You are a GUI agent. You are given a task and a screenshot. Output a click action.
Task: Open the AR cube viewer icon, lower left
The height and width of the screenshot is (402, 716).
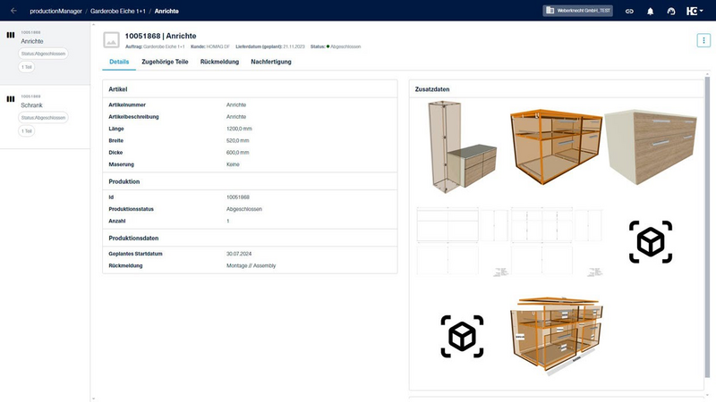462,336
